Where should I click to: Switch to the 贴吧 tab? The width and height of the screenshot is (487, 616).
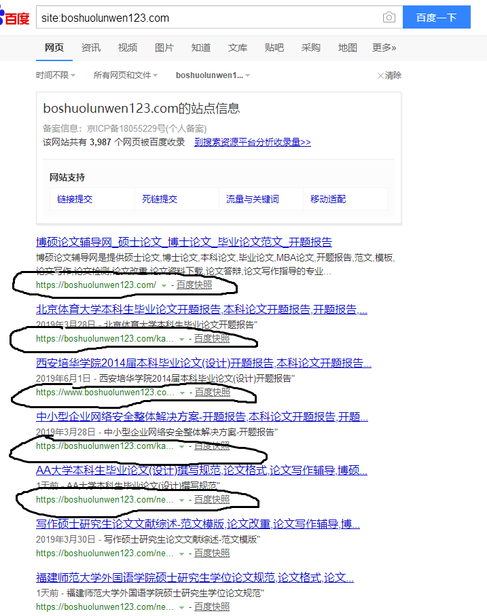pyautogui.click(x=274, y=48)
